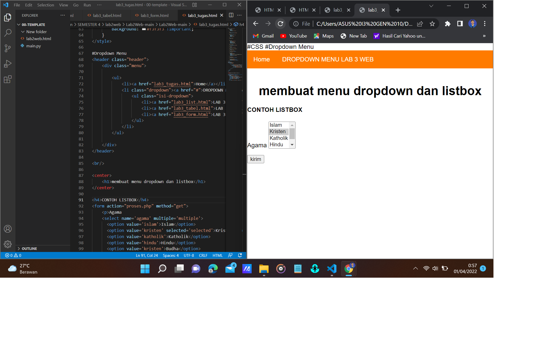
Task: Open the Accounts icon in VS Code sidebar
Action: coord(8,229)
